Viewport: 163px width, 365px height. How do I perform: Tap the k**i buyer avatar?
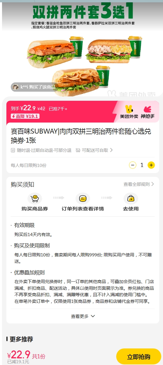click(x=16, y=87)
